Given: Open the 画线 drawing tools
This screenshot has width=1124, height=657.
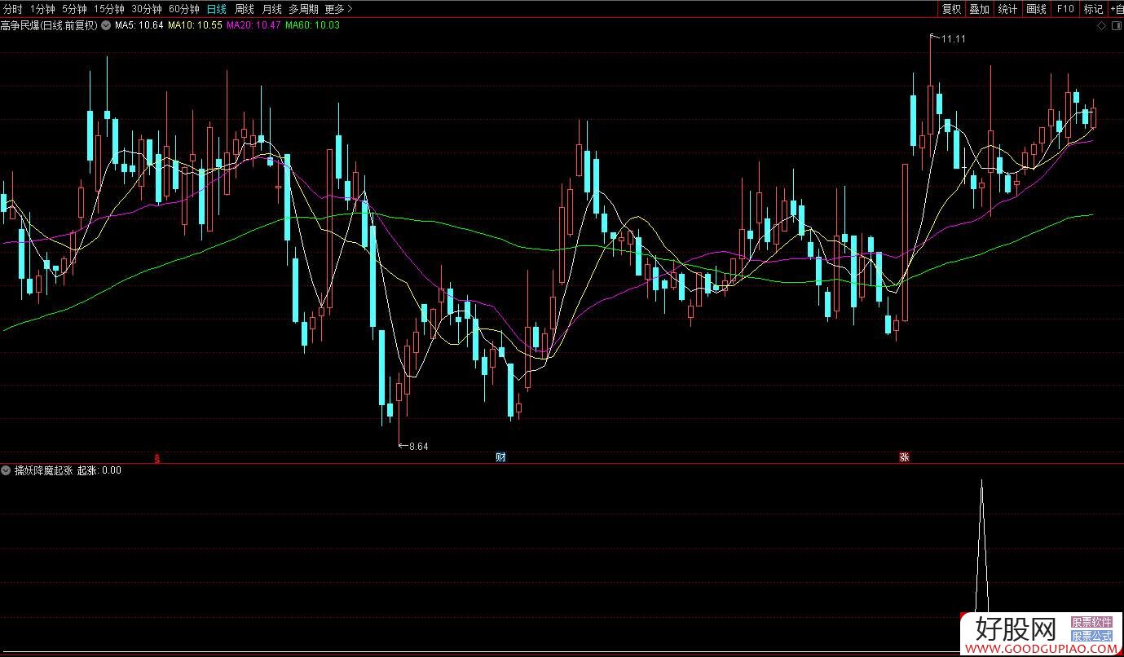Looking at the screenshot, I should pyautogui.click(x=1037, y=9).
